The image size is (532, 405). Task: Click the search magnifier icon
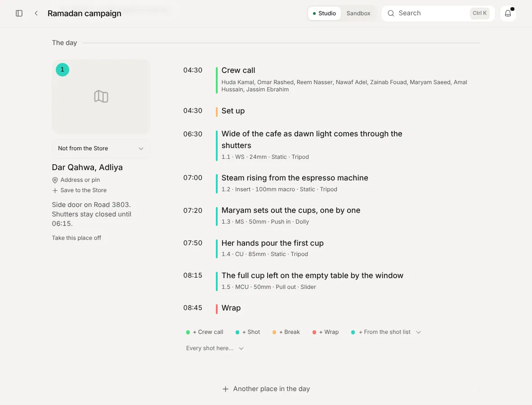point(391,13)
